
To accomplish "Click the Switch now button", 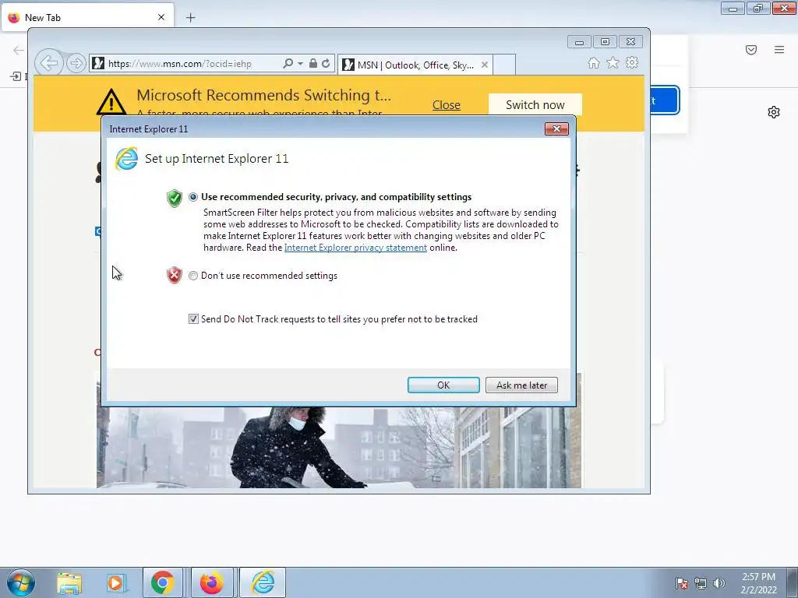I will tap(535, 105).
